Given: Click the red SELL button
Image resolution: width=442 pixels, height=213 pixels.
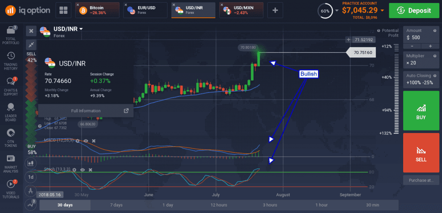Looking at the screenshot, I should point(421,153).
